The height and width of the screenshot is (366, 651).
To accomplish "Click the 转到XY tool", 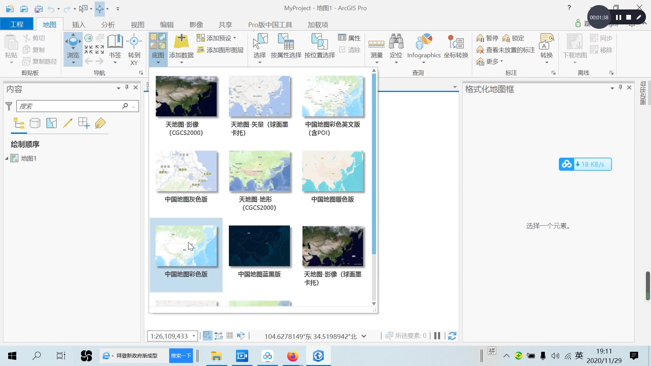I will pos(134,49).
